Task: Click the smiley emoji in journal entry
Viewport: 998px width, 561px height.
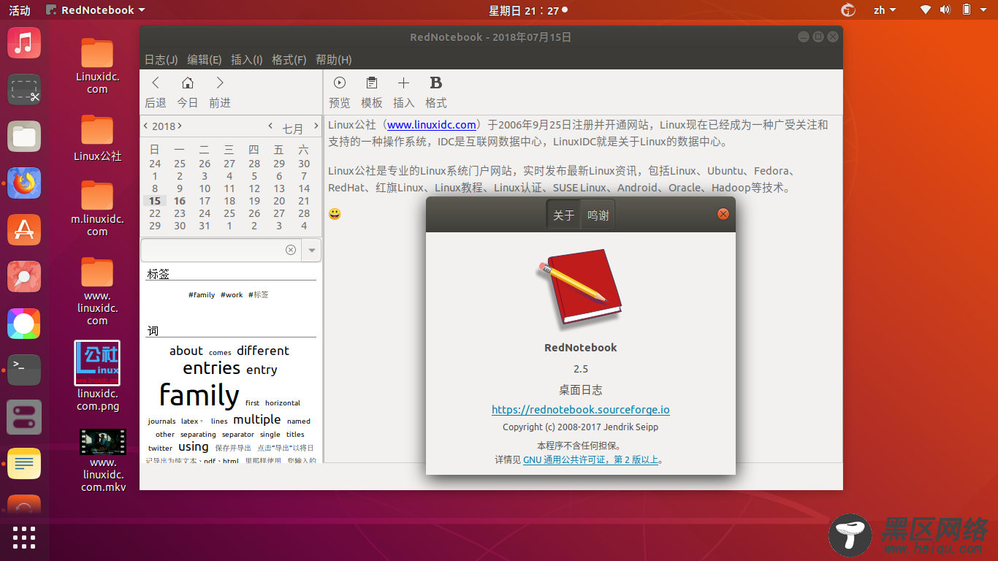Action: click(x=335, y=214)
